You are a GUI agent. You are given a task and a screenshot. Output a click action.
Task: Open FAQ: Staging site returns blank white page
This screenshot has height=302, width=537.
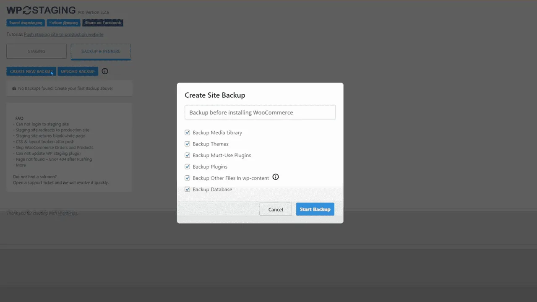(50, 136)
